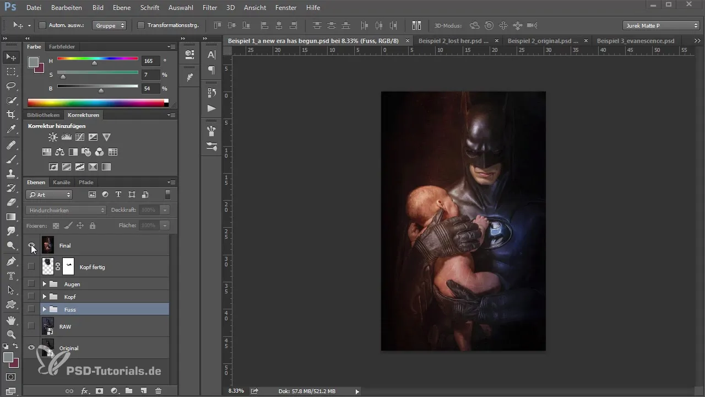The image size is (705, 397).
Task: Expand the Augen group
Action: tap(45, 284)
